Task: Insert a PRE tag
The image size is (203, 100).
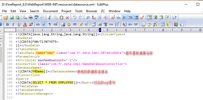Action: [x=111, y=24]
